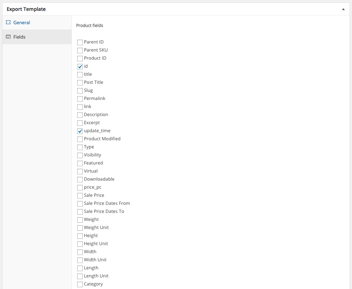Check the Parent ID checkbox
352x289 pixels.
pyautogui.click(x=80, y=42)
